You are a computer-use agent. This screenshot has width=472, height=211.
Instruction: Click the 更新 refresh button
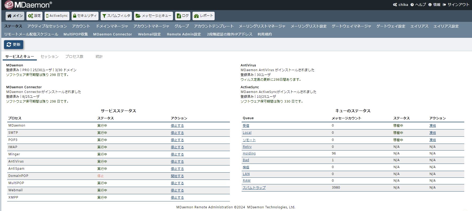[x=14, y=44]
